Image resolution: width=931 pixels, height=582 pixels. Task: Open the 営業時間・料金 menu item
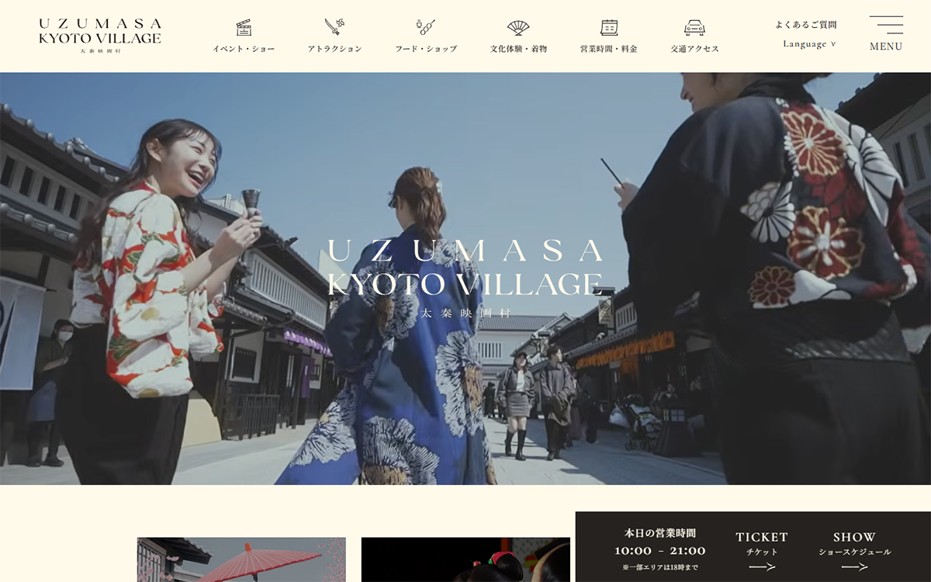click(609, 49)
